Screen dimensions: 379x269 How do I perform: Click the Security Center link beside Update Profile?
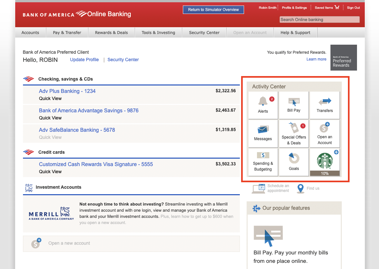tap(123, 60)
